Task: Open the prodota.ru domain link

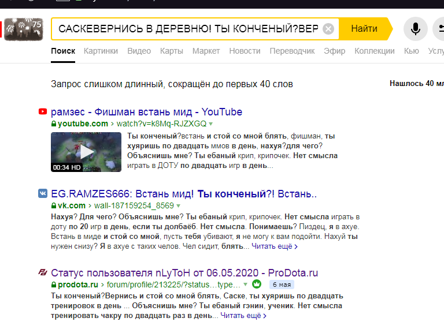Action: pyautogui.click(x=78, y=285)
